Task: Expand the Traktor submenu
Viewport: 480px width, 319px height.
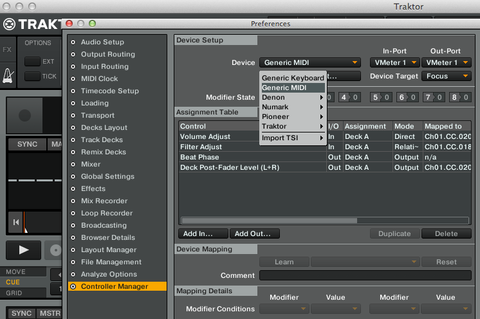Action: coord(293,126)
